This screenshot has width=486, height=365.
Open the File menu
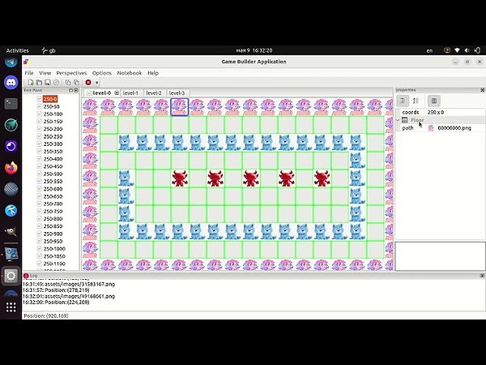click(29, 73)
